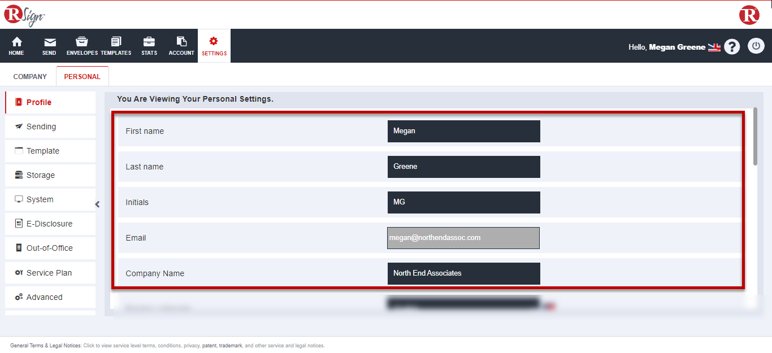This screenshot has width=772, height=353.
Task: Open the Help question mark icon
Action: click(x=732, y=47)
